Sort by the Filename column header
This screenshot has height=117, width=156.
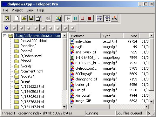point(85,36)
